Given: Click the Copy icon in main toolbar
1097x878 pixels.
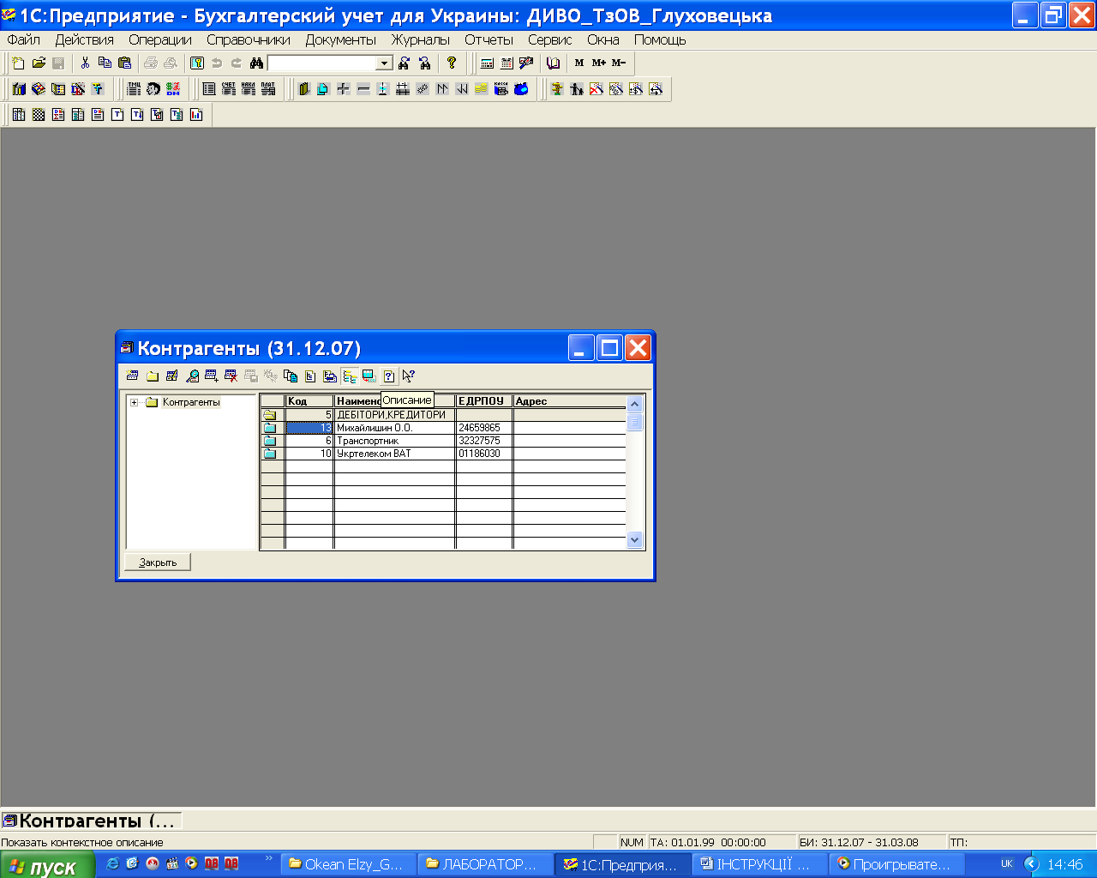Looking at the screenshot, I should pyautogui.click(x=105, y=63).
